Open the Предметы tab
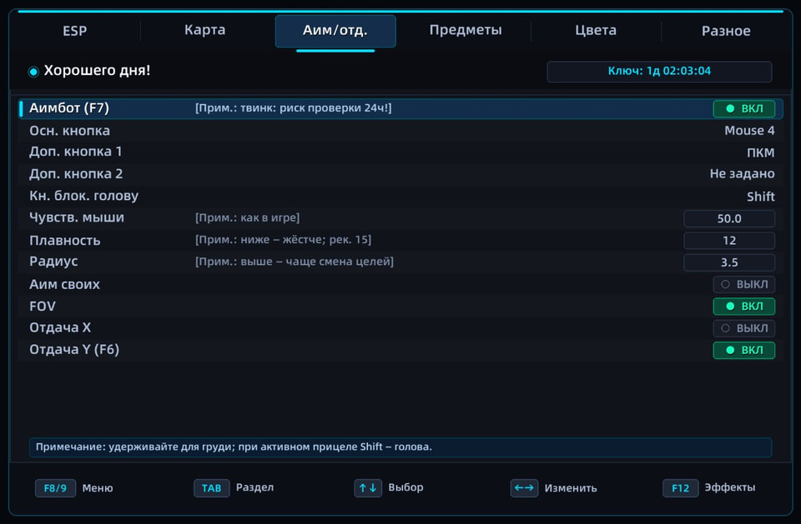Image resolution: width=801 pixels, height=524 pixels. coord(466,30)
